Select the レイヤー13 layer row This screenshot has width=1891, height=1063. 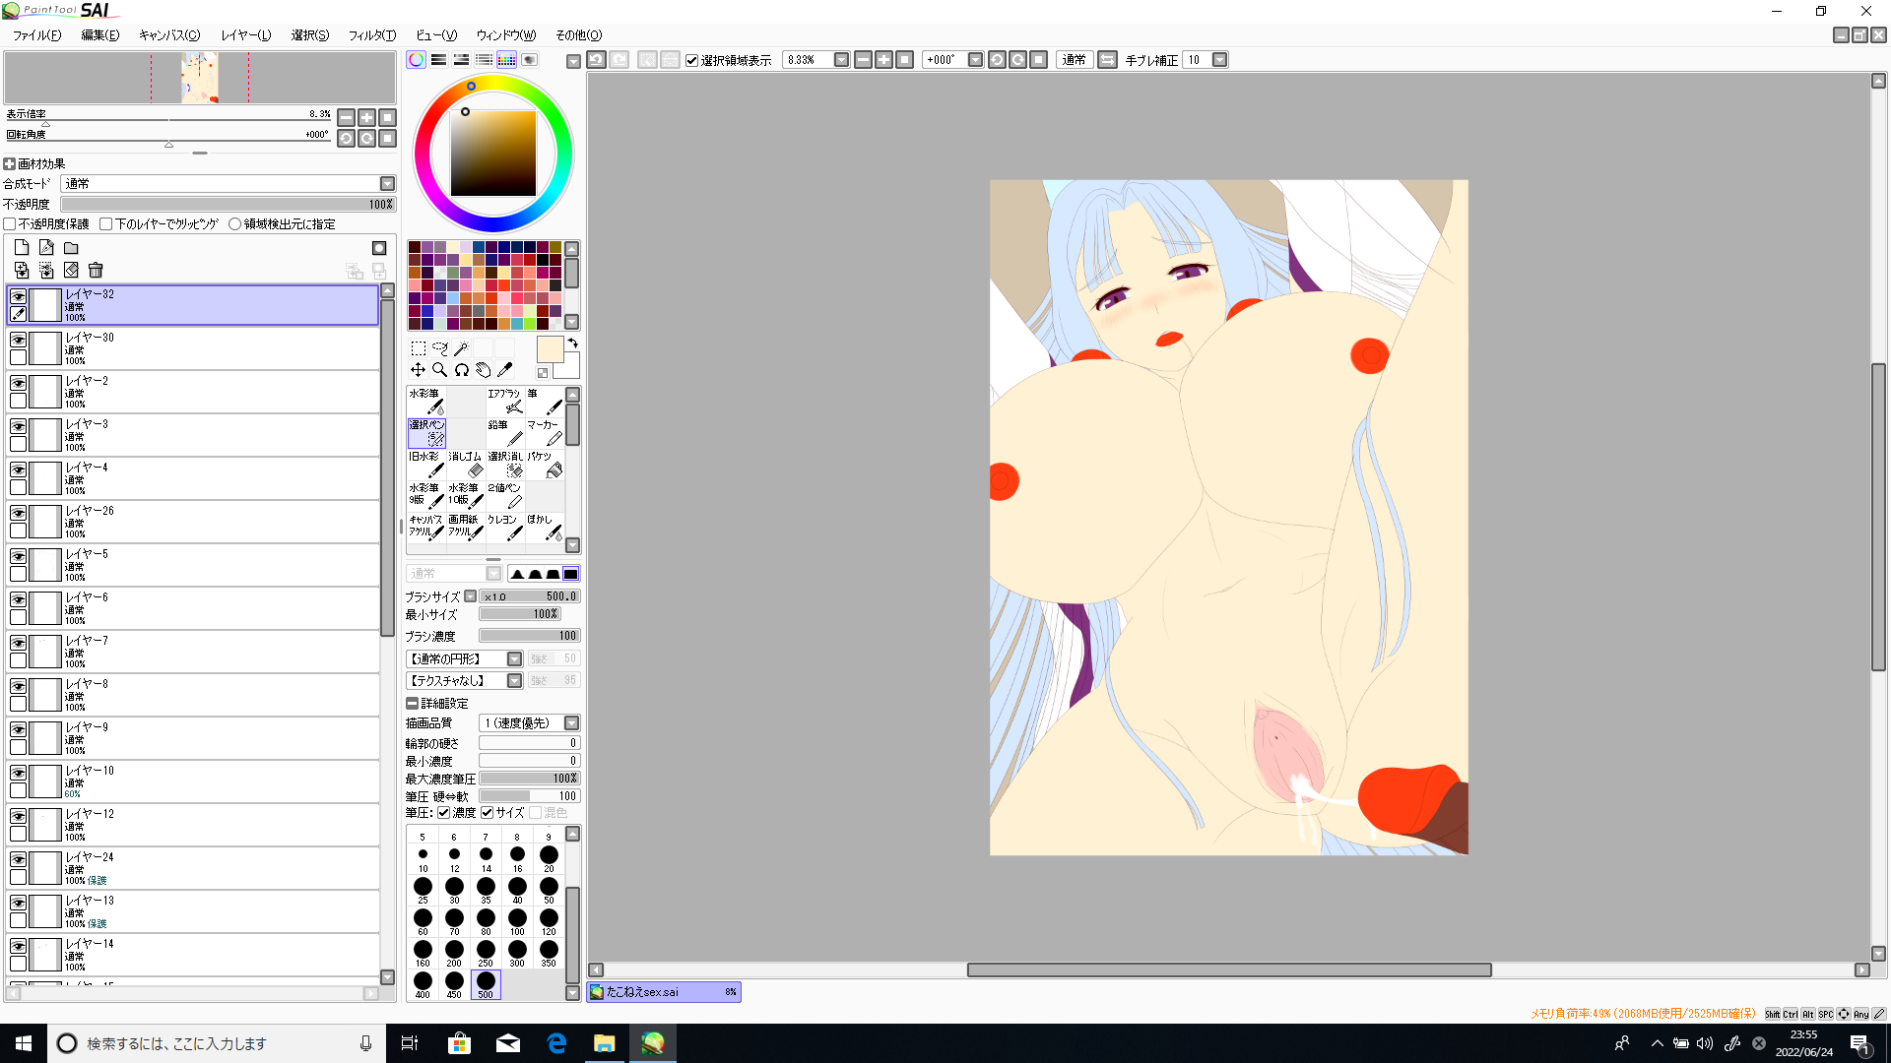click(193, 911)
